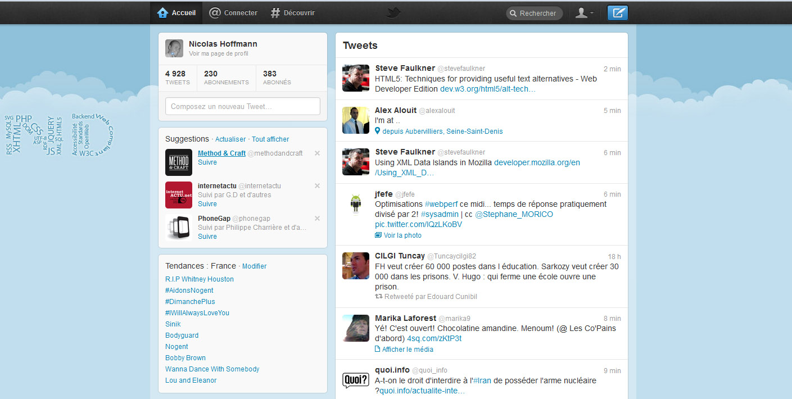
Task: Dismiss the internetactu suggestion
Action: pos(317,186)
